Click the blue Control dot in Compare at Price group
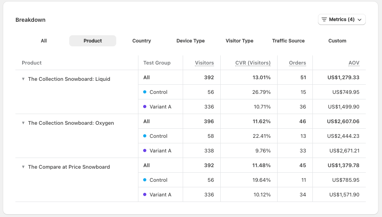Screen dimensions: 382x217 [x=145, y=180]
